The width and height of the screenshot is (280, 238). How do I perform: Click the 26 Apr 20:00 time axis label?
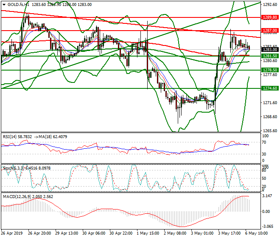39,233
